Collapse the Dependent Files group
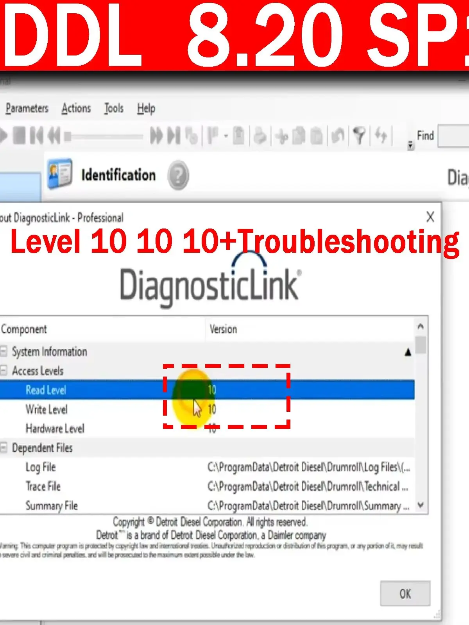469x625 pixels. coord(4,448)
